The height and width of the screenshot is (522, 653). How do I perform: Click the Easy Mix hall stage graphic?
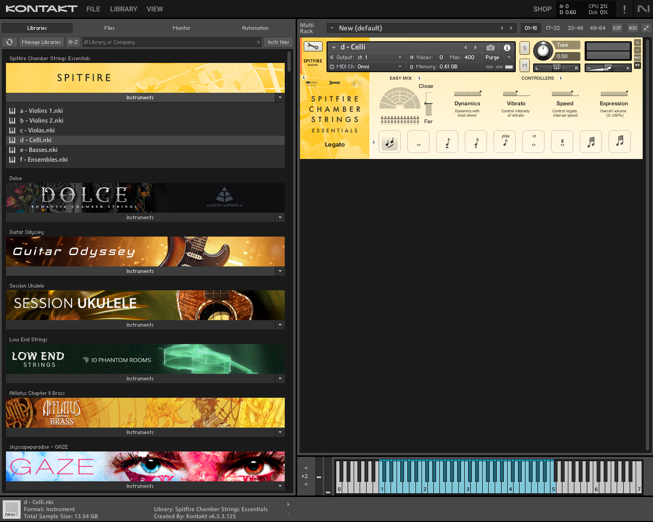pyautogui.click(x=400, y=99)
